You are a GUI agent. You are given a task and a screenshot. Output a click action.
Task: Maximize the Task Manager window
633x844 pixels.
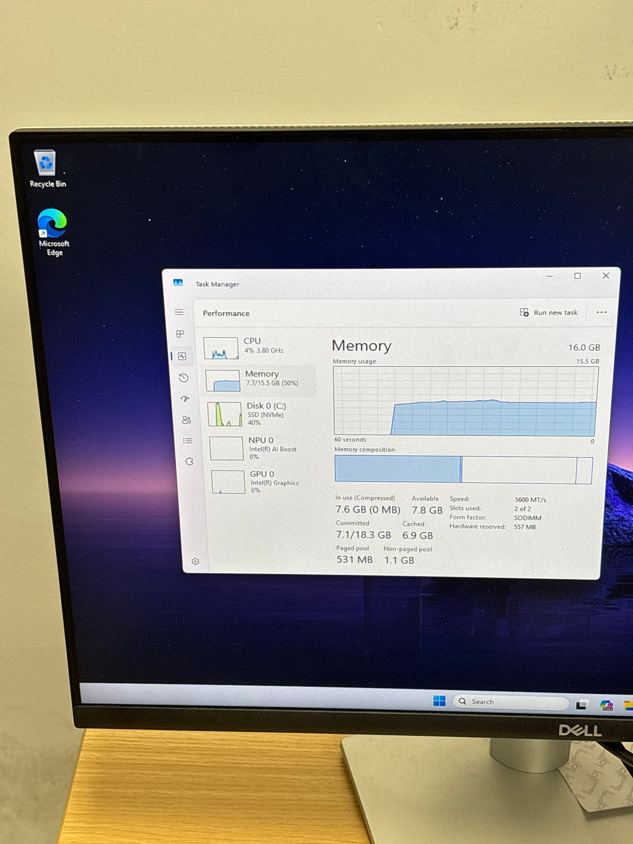[x=577, y=276]
